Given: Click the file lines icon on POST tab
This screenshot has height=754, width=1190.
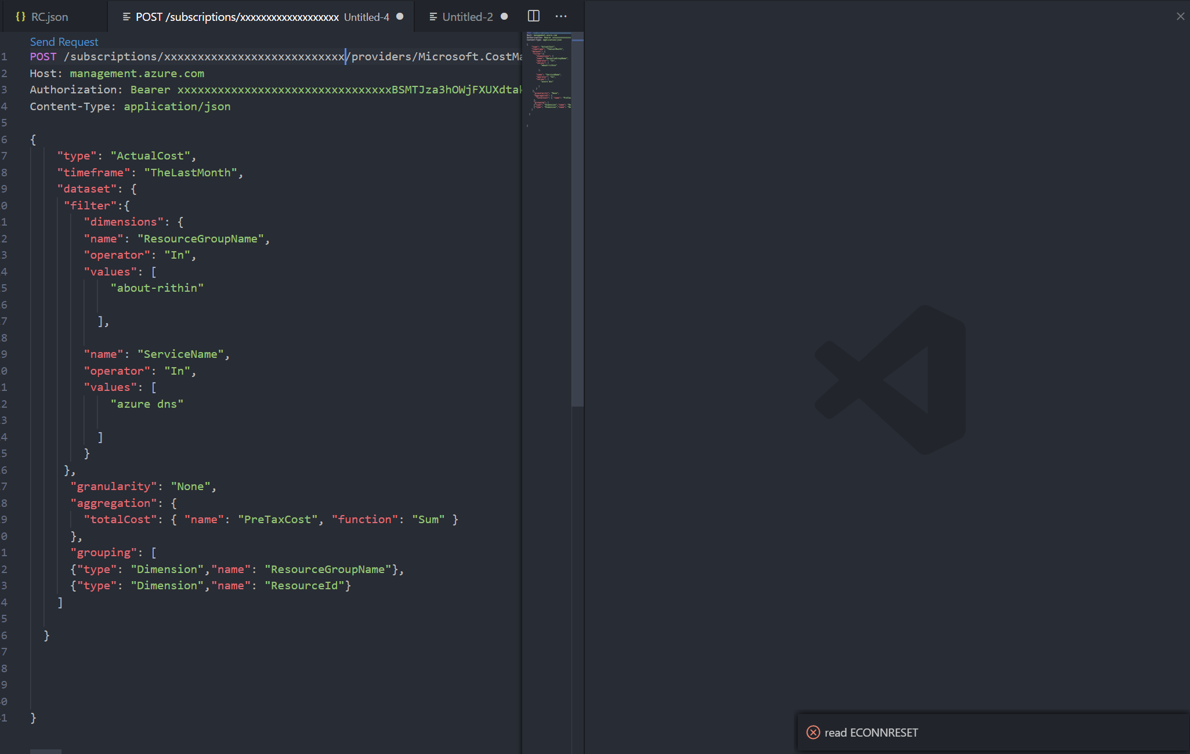Looking at the screenshot, I should [126, 17].
